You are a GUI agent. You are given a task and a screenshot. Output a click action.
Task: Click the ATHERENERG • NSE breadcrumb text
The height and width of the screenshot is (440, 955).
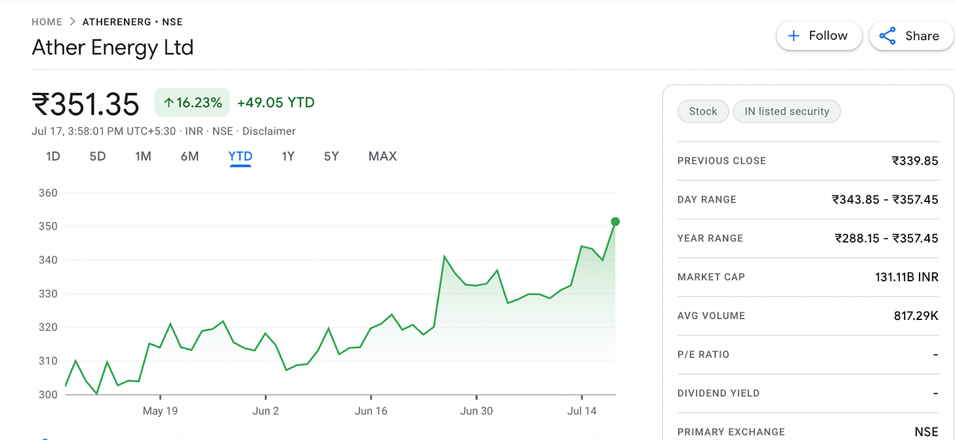tap(132, 22)
